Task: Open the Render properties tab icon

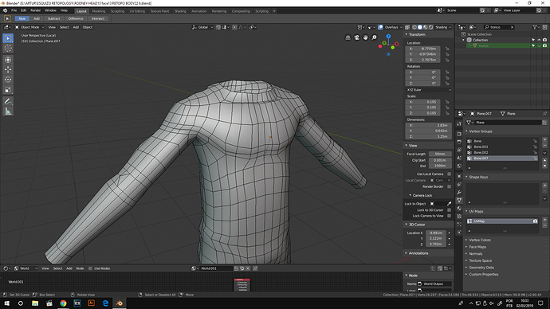Action: [x=459, y=134]
